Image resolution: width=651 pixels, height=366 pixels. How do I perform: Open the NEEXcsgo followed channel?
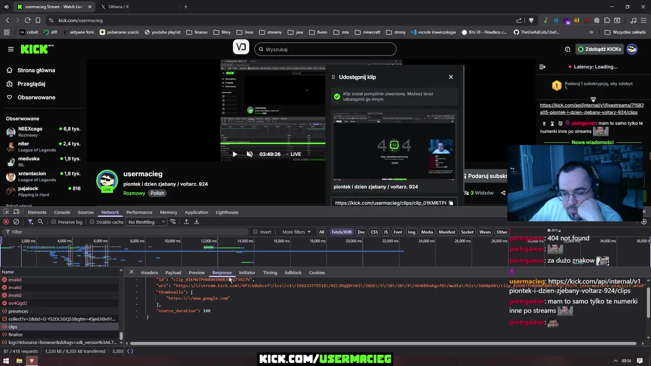[43, 132]
